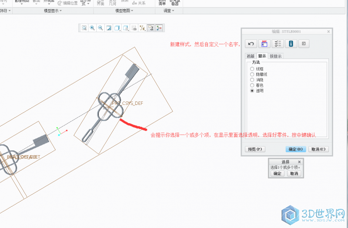The height and width of the screenshot is (228, 348).
Task: Click the Repaint screen icon
Action: pos(109,28)
